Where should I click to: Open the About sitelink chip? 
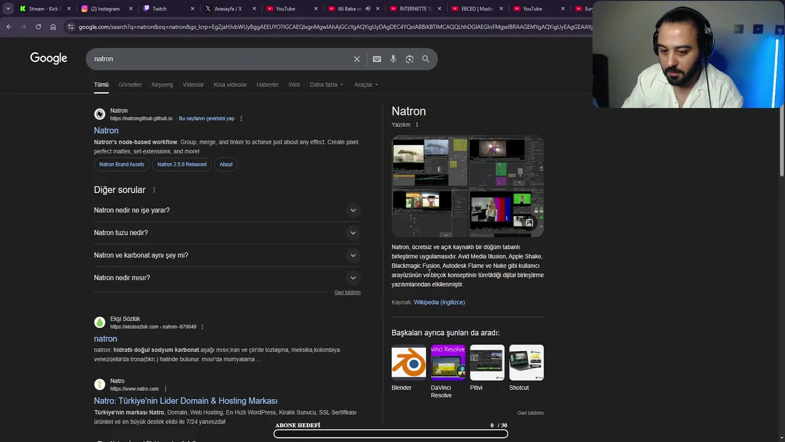[x=226, y=165]
